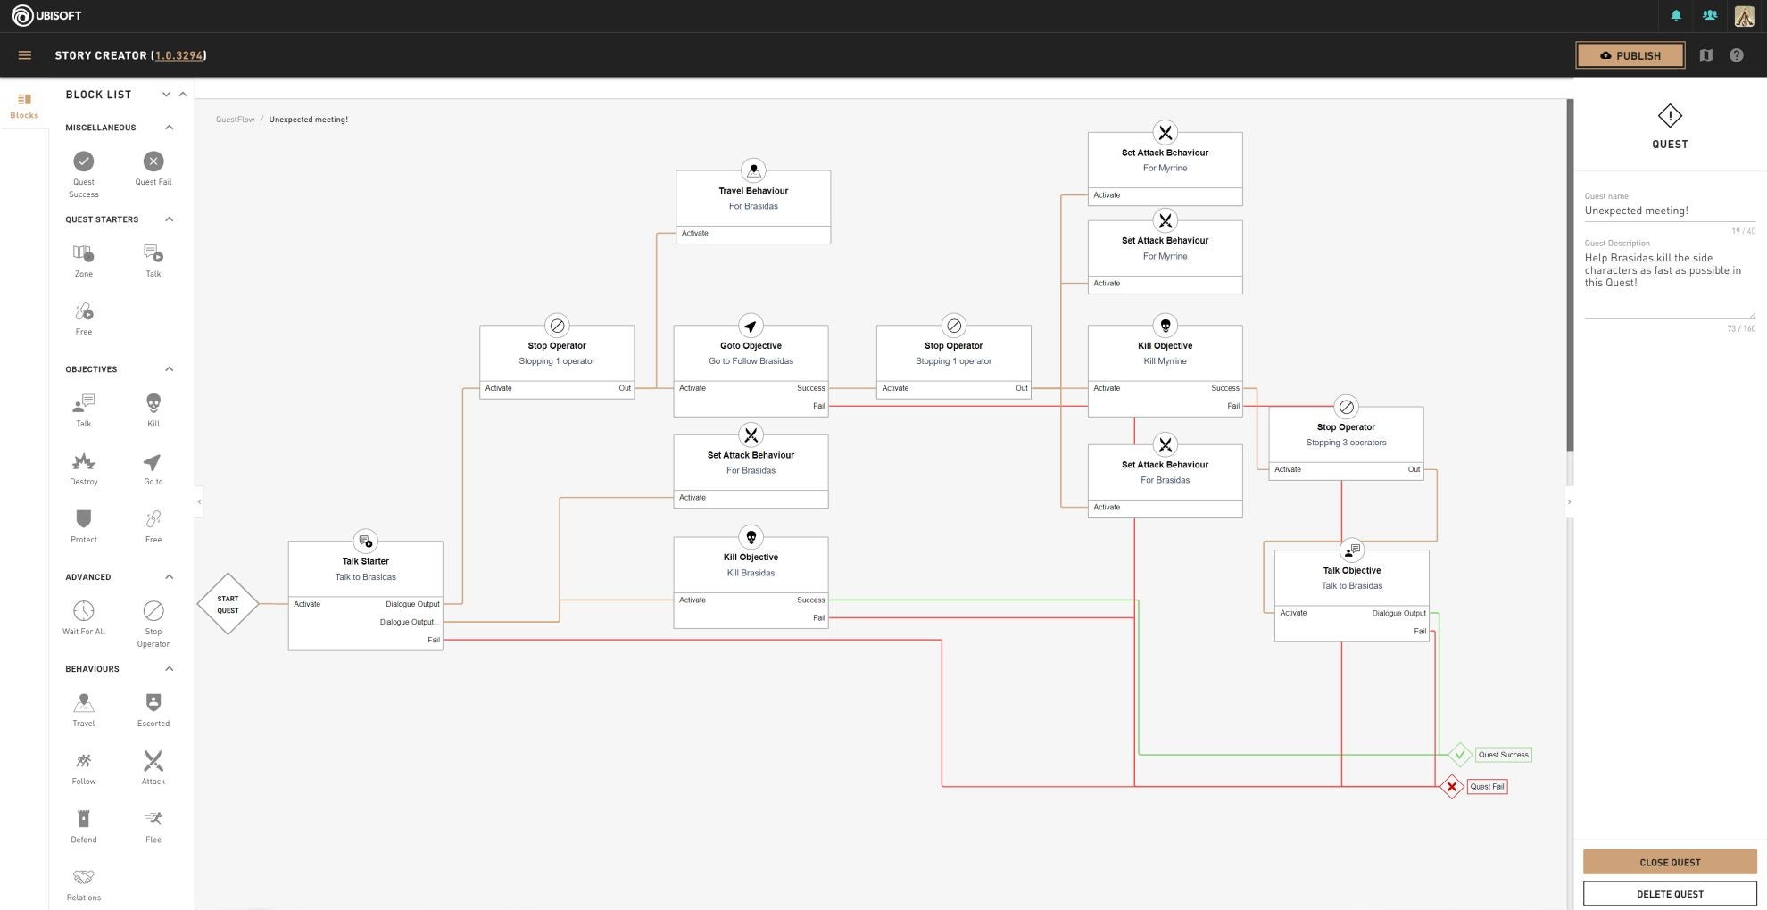Viewport: 1767px width, 910px height.
Task: Collapse the Miscellaneous section
Action: (170, 128)
